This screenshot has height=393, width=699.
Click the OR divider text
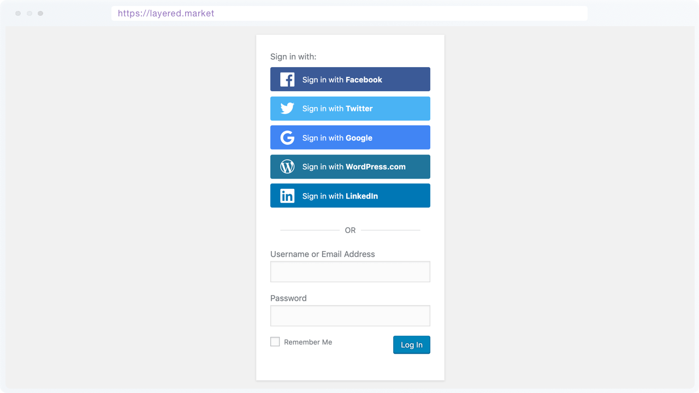click(350, 230)
